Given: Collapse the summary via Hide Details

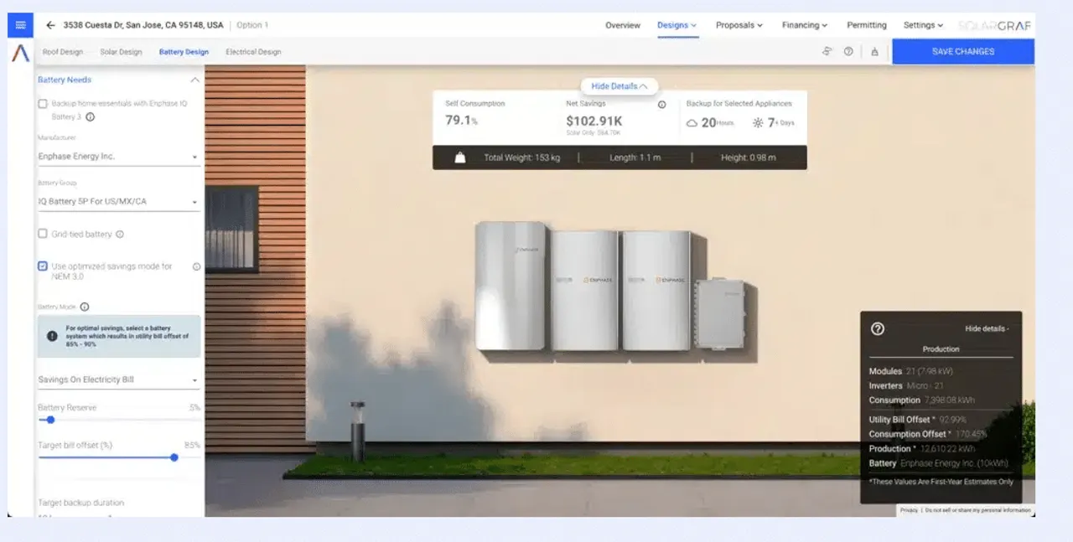Looking at the screenshot, I should click(618, 85).
